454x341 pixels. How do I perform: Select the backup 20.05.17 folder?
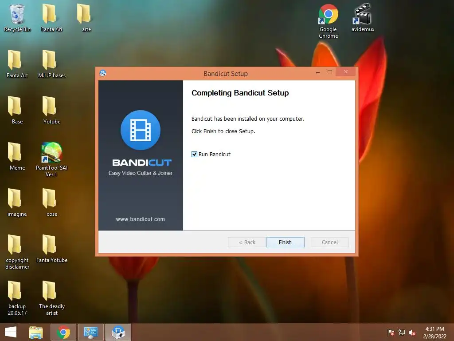[x=17, y=298]
